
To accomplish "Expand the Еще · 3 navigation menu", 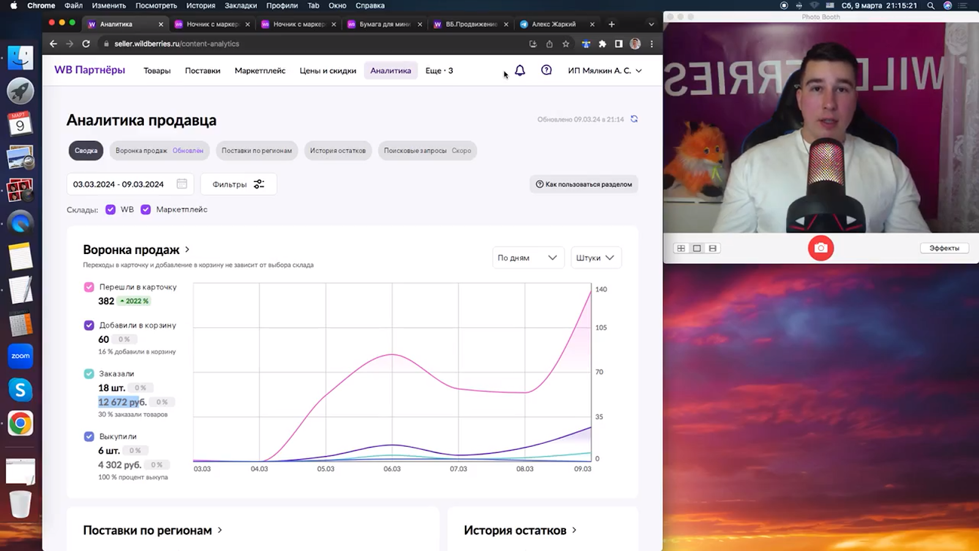I will (439, 70).
